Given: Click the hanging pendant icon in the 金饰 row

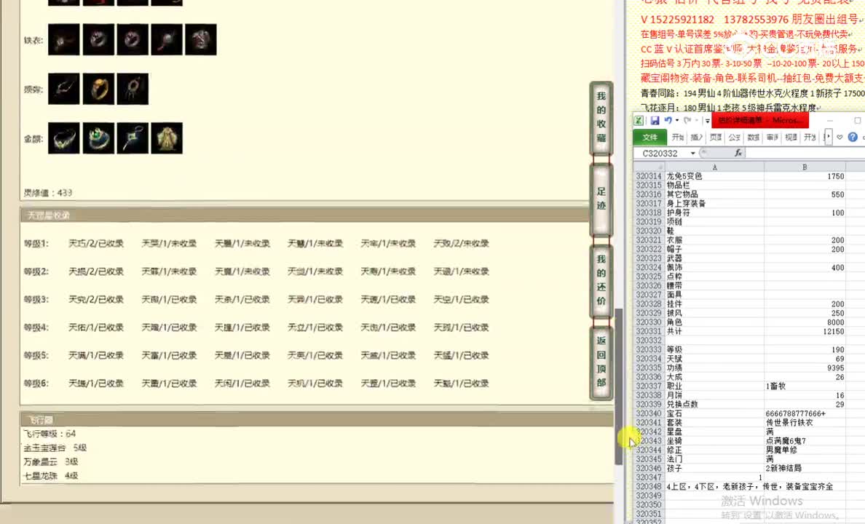Looking at the screenshot, I should pos(133,138).
